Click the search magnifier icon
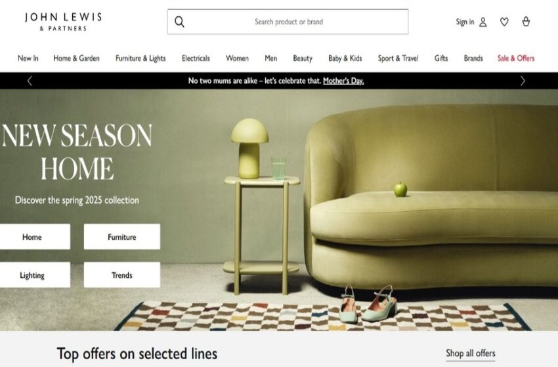Image resolution: width=558 pixels, height=367 pixels. (179, 22)
